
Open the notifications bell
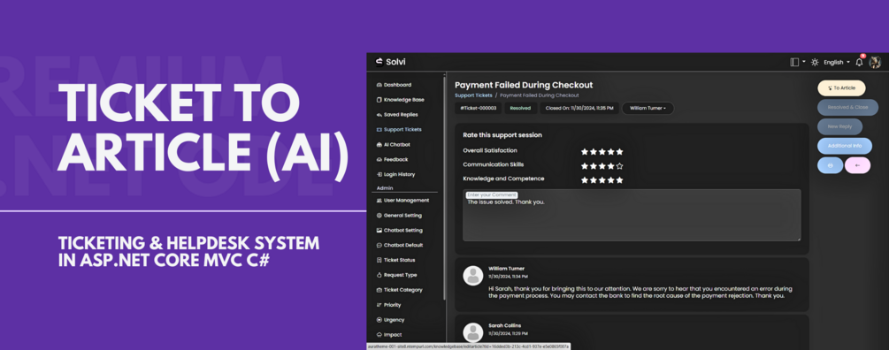[x=859, y=62]
